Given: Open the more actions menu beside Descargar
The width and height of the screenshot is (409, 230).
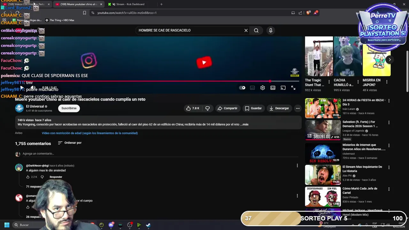Looking at the screenshot, I should [298, 108].
